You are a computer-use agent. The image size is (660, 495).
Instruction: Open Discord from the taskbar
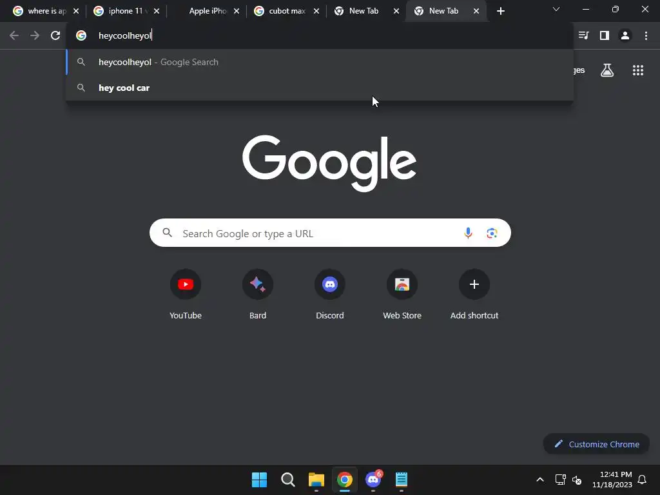373,480
